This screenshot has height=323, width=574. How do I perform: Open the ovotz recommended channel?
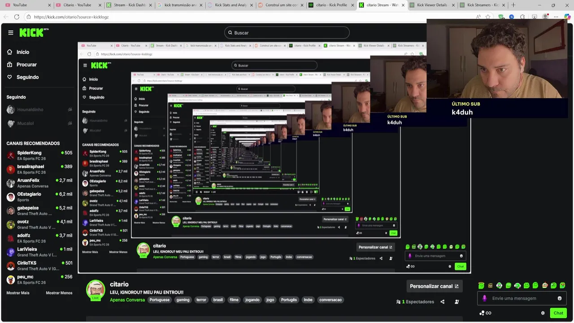click(39, 224)
